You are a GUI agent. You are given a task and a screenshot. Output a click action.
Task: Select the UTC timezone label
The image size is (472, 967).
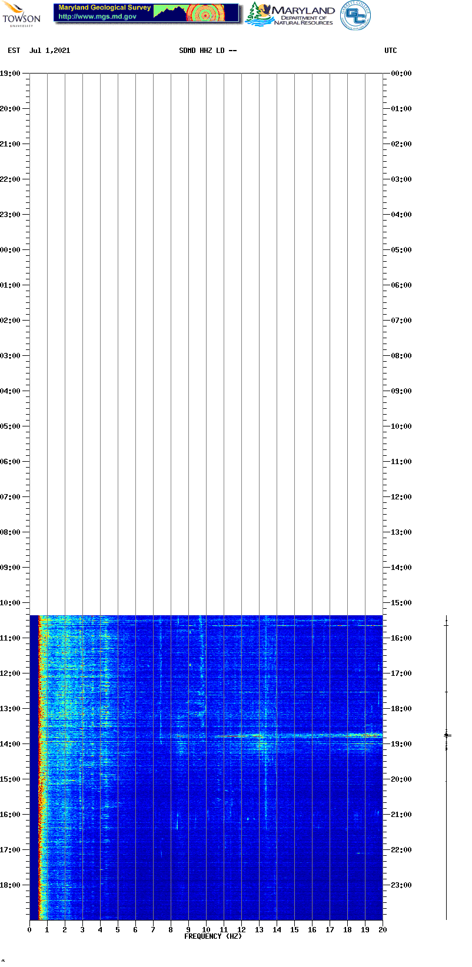click(x=391, y=51)
